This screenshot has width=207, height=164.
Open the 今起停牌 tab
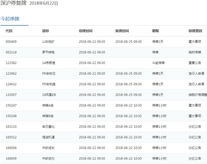click(10, 19)
